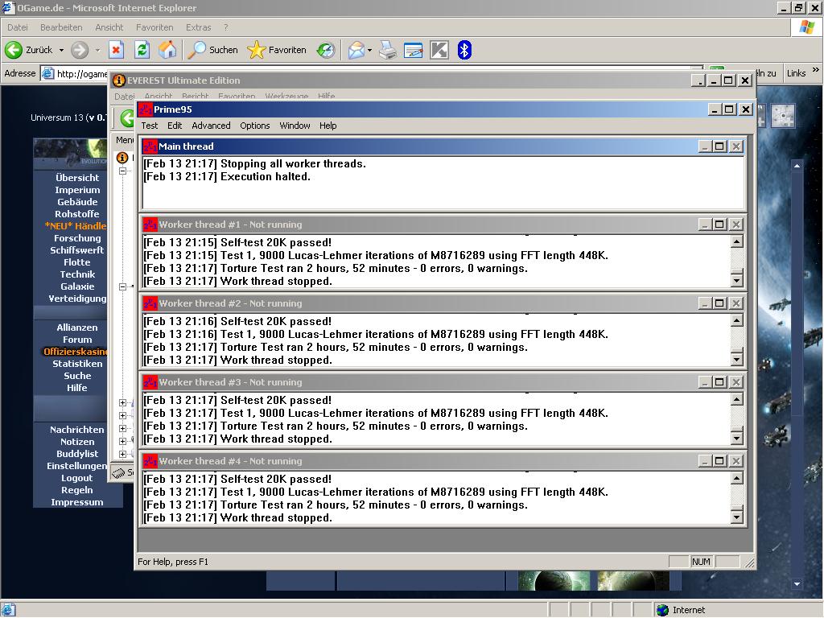824x618 pixels.
Task: Open the Allianzen link in OGame menu
Action: click(77, 328)
